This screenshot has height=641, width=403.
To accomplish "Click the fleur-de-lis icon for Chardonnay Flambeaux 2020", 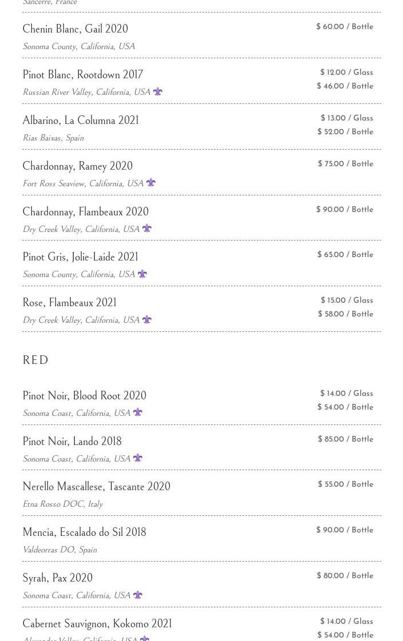I will (x=147, y=229).
